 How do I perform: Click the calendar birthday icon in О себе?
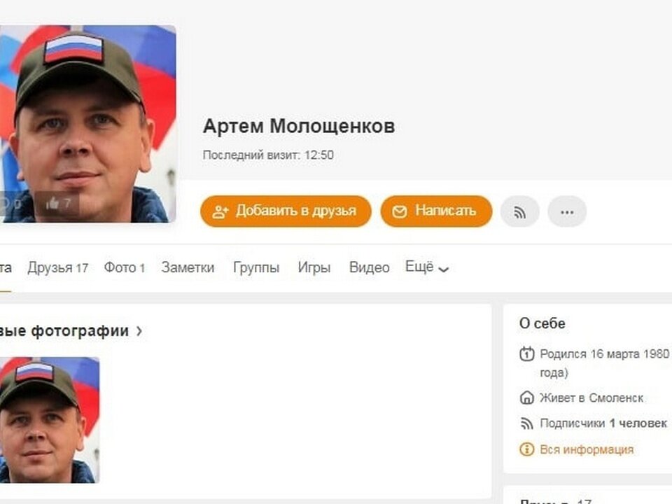point(526,354)
